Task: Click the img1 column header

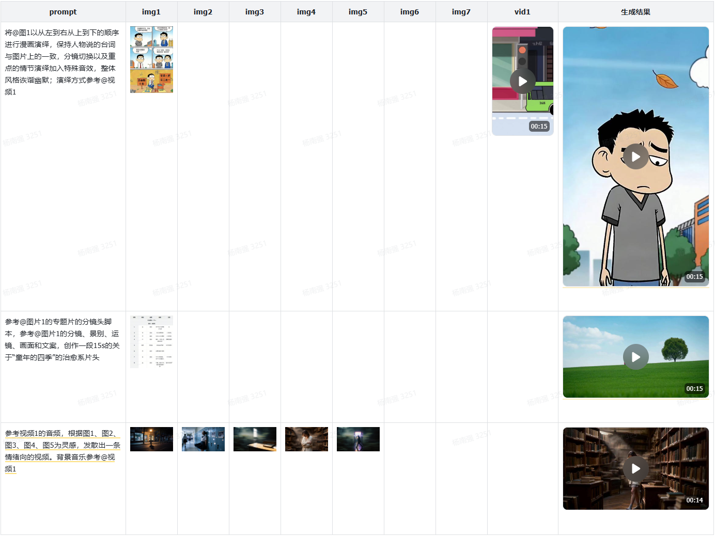Action: pyautogui.click(x=151, y=11)
